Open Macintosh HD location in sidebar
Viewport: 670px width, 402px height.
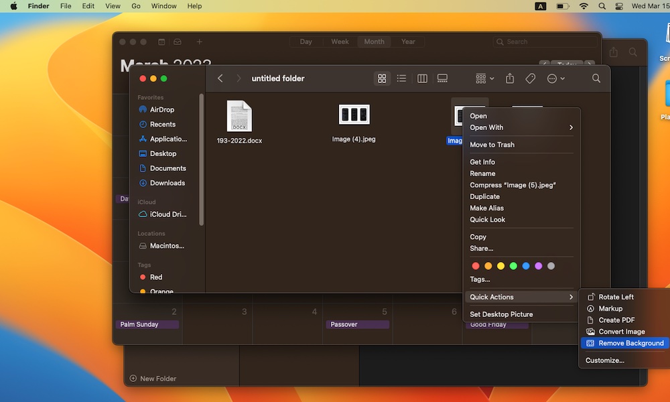(161, 246)
